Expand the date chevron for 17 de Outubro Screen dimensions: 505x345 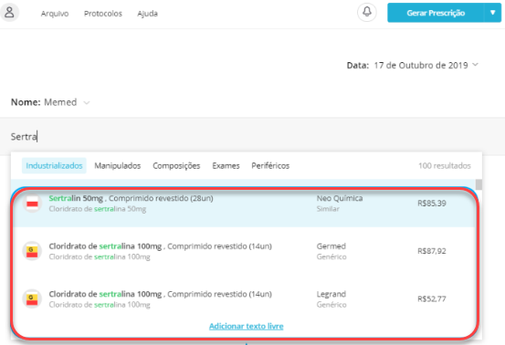476,65
